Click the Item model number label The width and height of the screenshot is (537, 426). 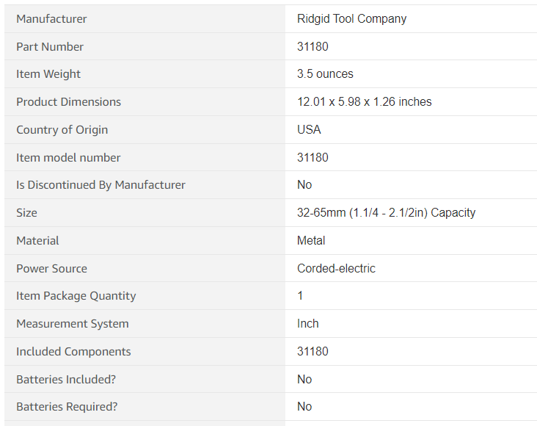click(68, 157)
